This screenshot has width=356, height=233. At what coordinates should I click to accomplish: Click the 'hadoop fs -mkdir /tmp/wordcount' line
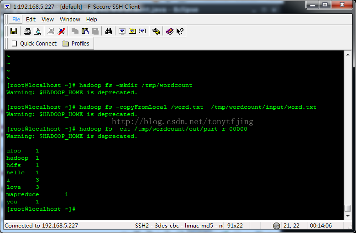pyautogui.click(x=99, y=86)
